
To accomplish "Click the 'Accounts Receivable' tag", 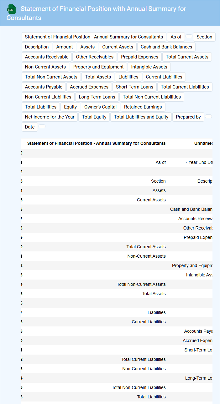I will tap(47, 57).
